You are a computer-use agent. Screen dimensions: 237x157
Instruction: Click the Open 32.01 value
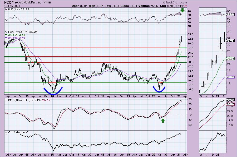coord(80,6)
